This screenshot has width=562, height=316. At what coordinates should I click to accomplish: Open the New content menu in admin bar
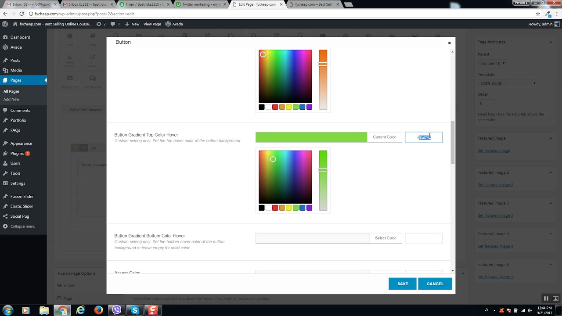point(132,24)
